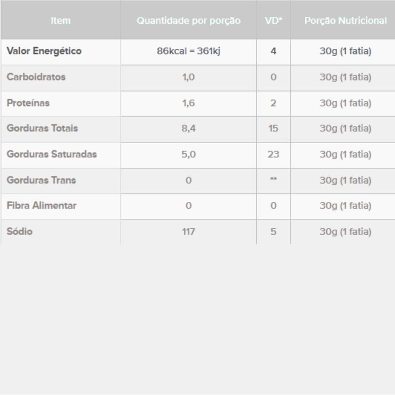Select the Carboidratos row label
Image resolution: width=395 pixels, height=395 pixels.
pos(36,77)
